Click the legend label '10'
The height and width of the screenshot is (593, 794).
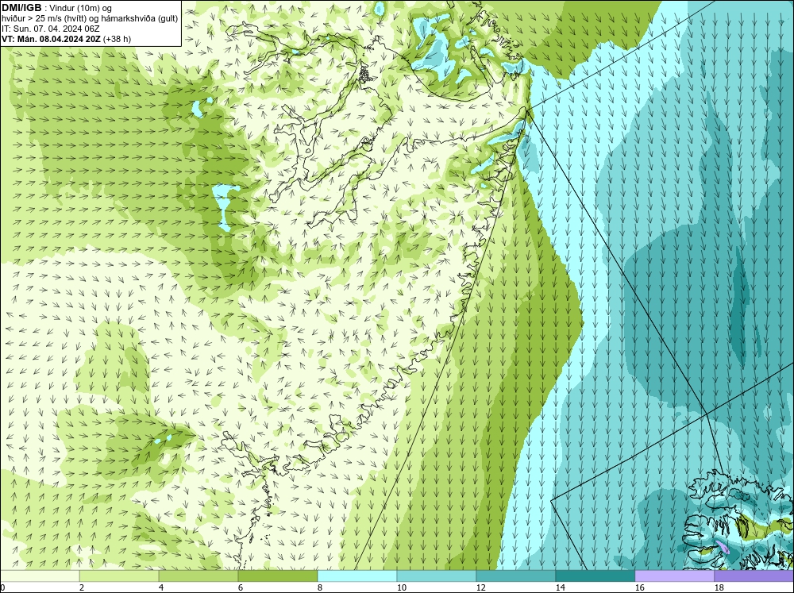pos(402,587)
